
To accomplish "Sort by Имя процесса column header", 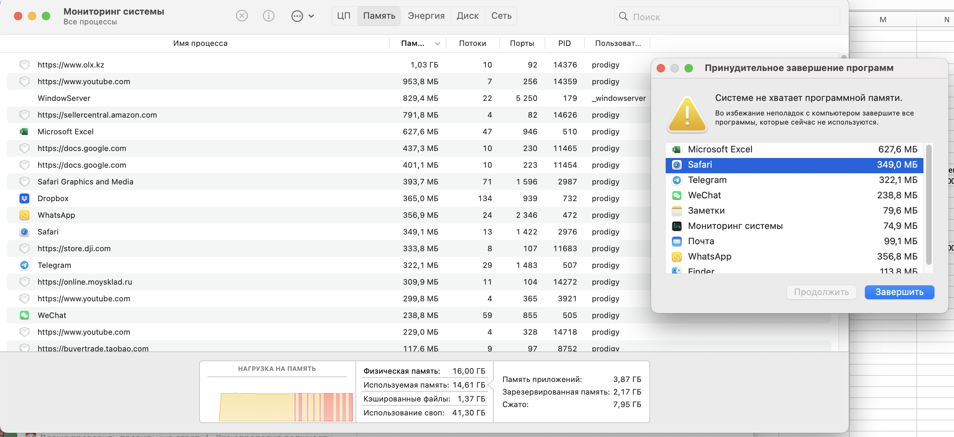I will coord(200,43).
